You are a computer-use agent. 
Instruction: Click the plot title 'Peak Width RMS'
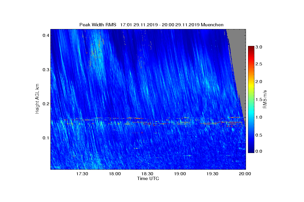(x=98, y=25)
